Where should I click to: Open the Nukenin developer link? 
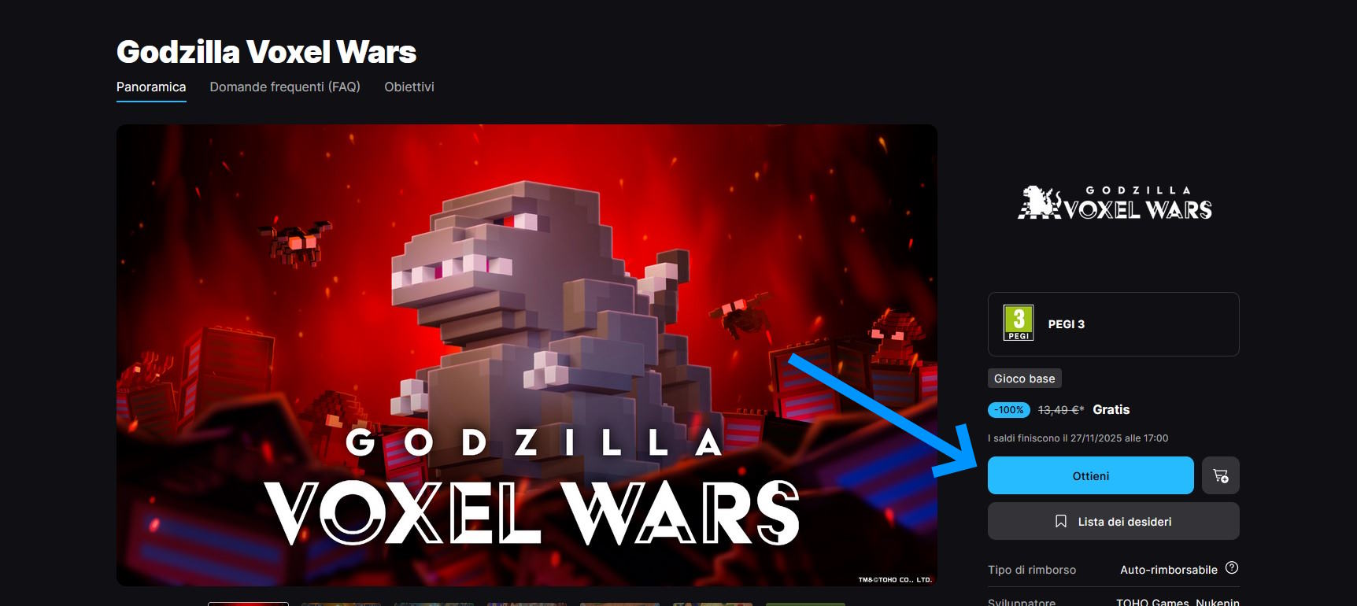(1218, 602)
